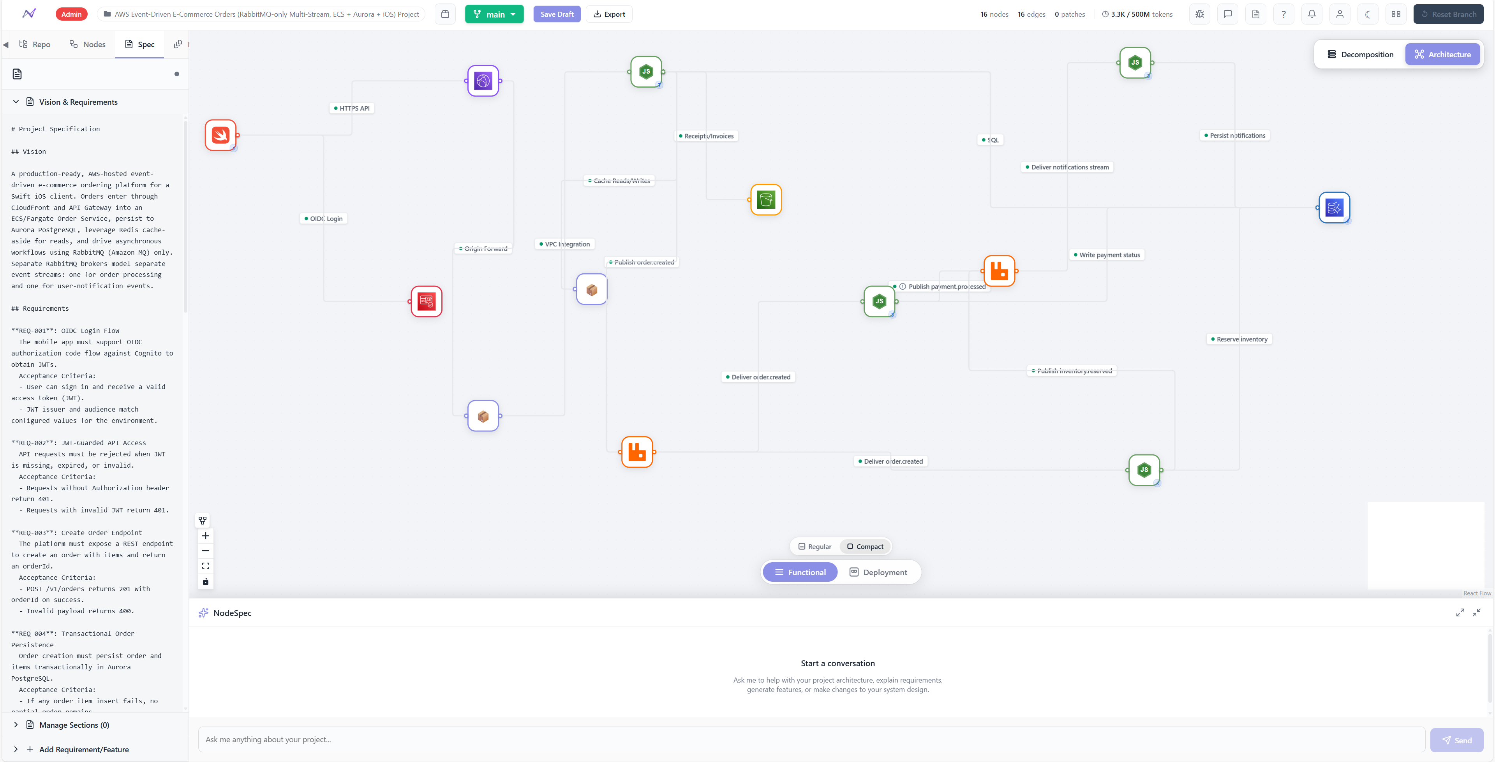The width and height of the screenshot is (1495, 762).
Task: Switch to the Deployment view
Action: point(879,572)
